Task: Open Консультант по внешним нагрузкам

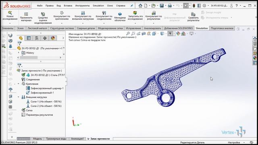Action: (x=83, y=16)
